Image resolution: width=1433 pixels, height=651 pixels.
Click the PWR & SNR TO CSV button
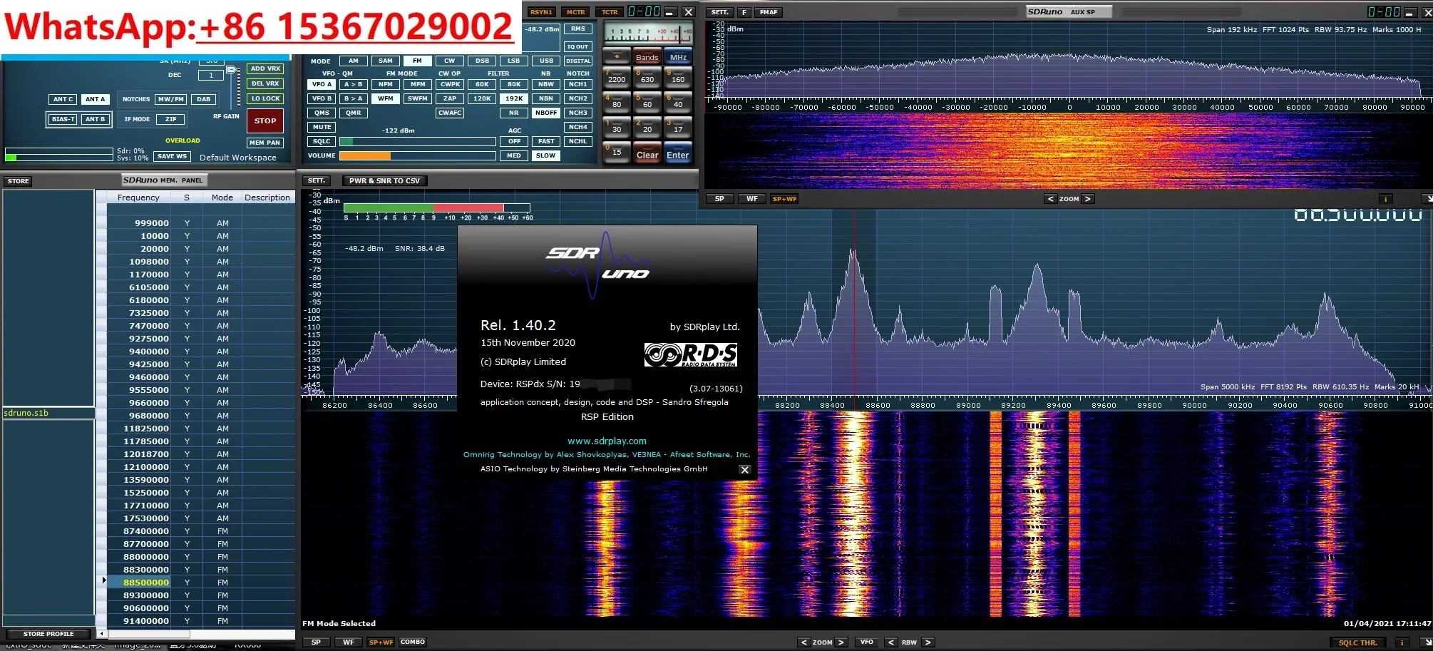tap(384, 180)
